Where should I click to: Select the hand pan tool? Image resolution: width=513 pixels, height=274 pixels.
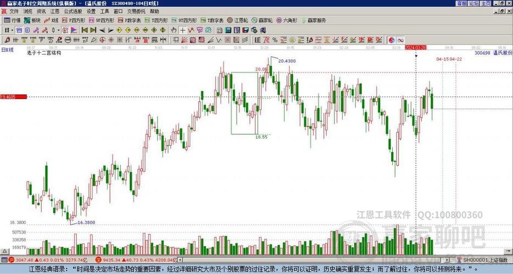click(174, 30)
